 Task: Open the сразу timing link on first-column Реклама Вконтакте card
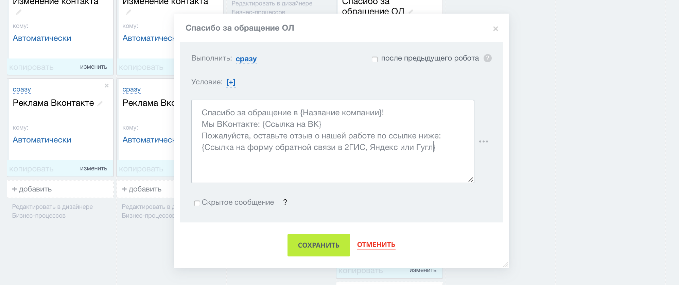[22, 89]
